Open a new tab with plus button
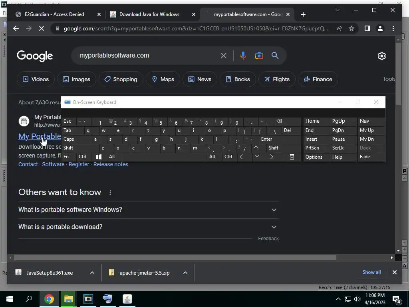This screenshot has width=409, height=307. [303, 14]
